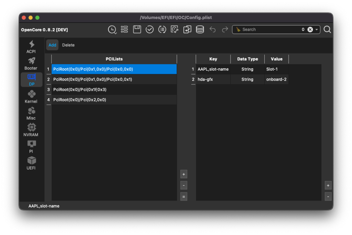
Task: Open the Misc section
Action: (31, 113)
